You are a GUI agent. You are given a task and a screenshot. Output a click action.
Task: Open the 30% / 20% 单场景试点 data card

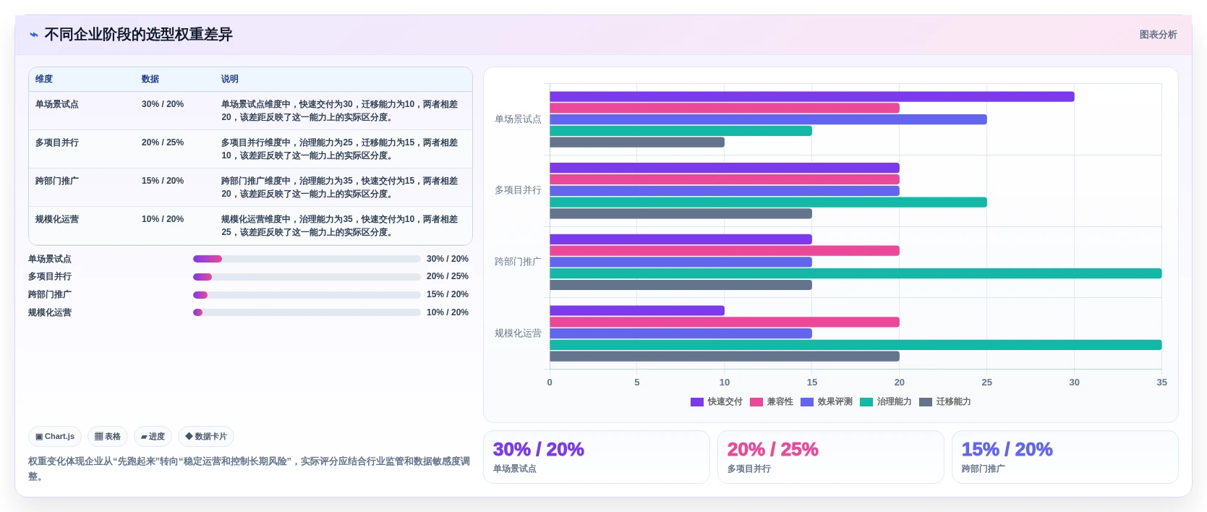click(597, 457)
